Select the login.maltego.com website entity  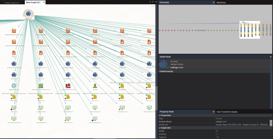pos(95,108)
